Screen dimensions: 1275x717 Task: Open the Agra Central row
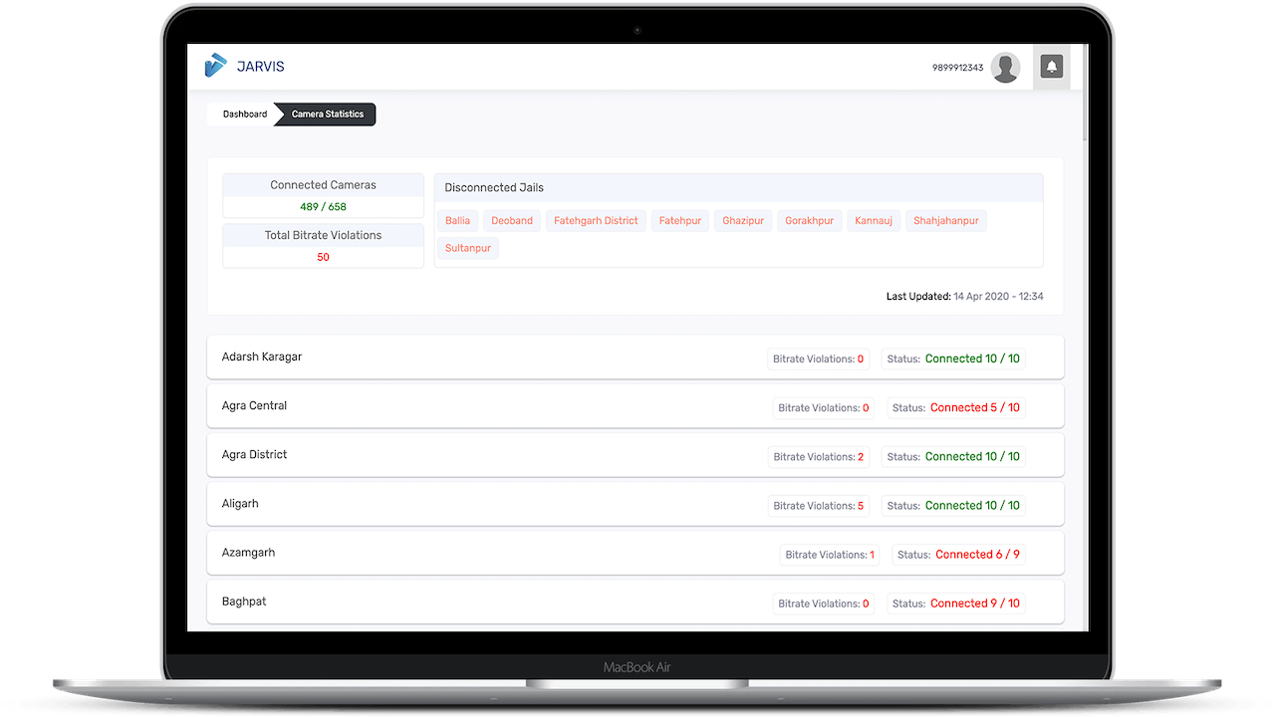coord(636,406)
